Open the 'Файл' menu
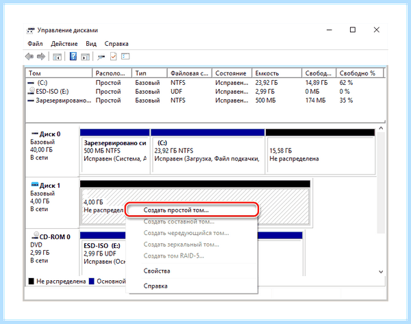Image resolution: width=411 pixels, height=324 pixels. (x=35, y=44)
